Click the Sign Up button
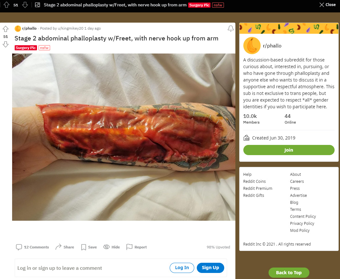This screenshot has height=279, width=340. [x=210, y=268]
